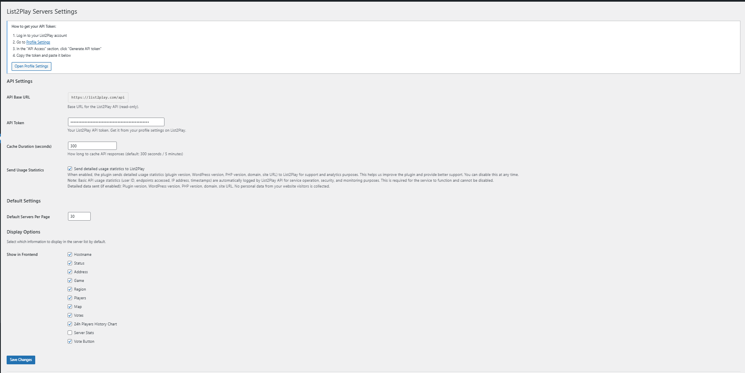Click the Cache Duration input field
This screenshot has height=373, width=745.
92,146
